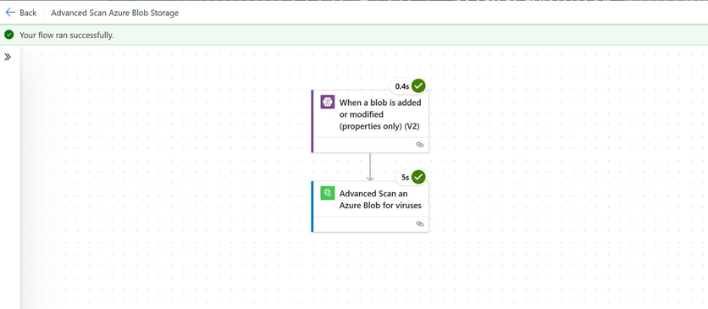This screenshot has width=708, height=309.
Task: Click the green virus scan action icon
Action: pos(328,193)
